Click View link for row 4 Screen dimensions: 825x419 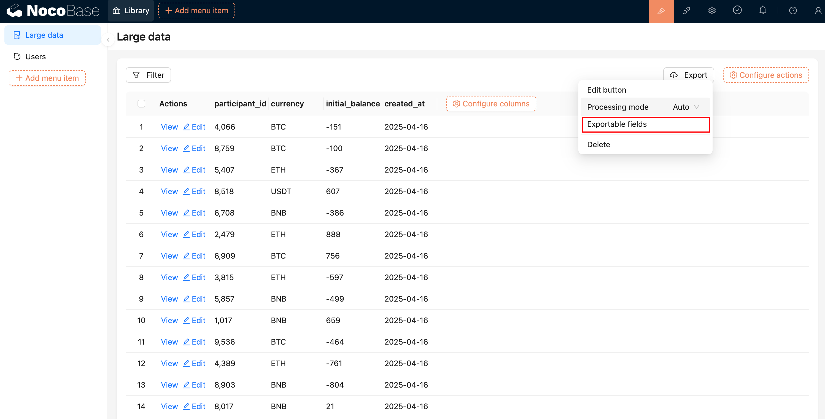(169, 191)
